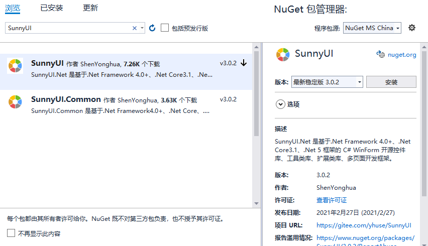Viewport: 428px width, 246px height.
Task: Click the SunnyUI.Common description line
Action: coord(120,111)
